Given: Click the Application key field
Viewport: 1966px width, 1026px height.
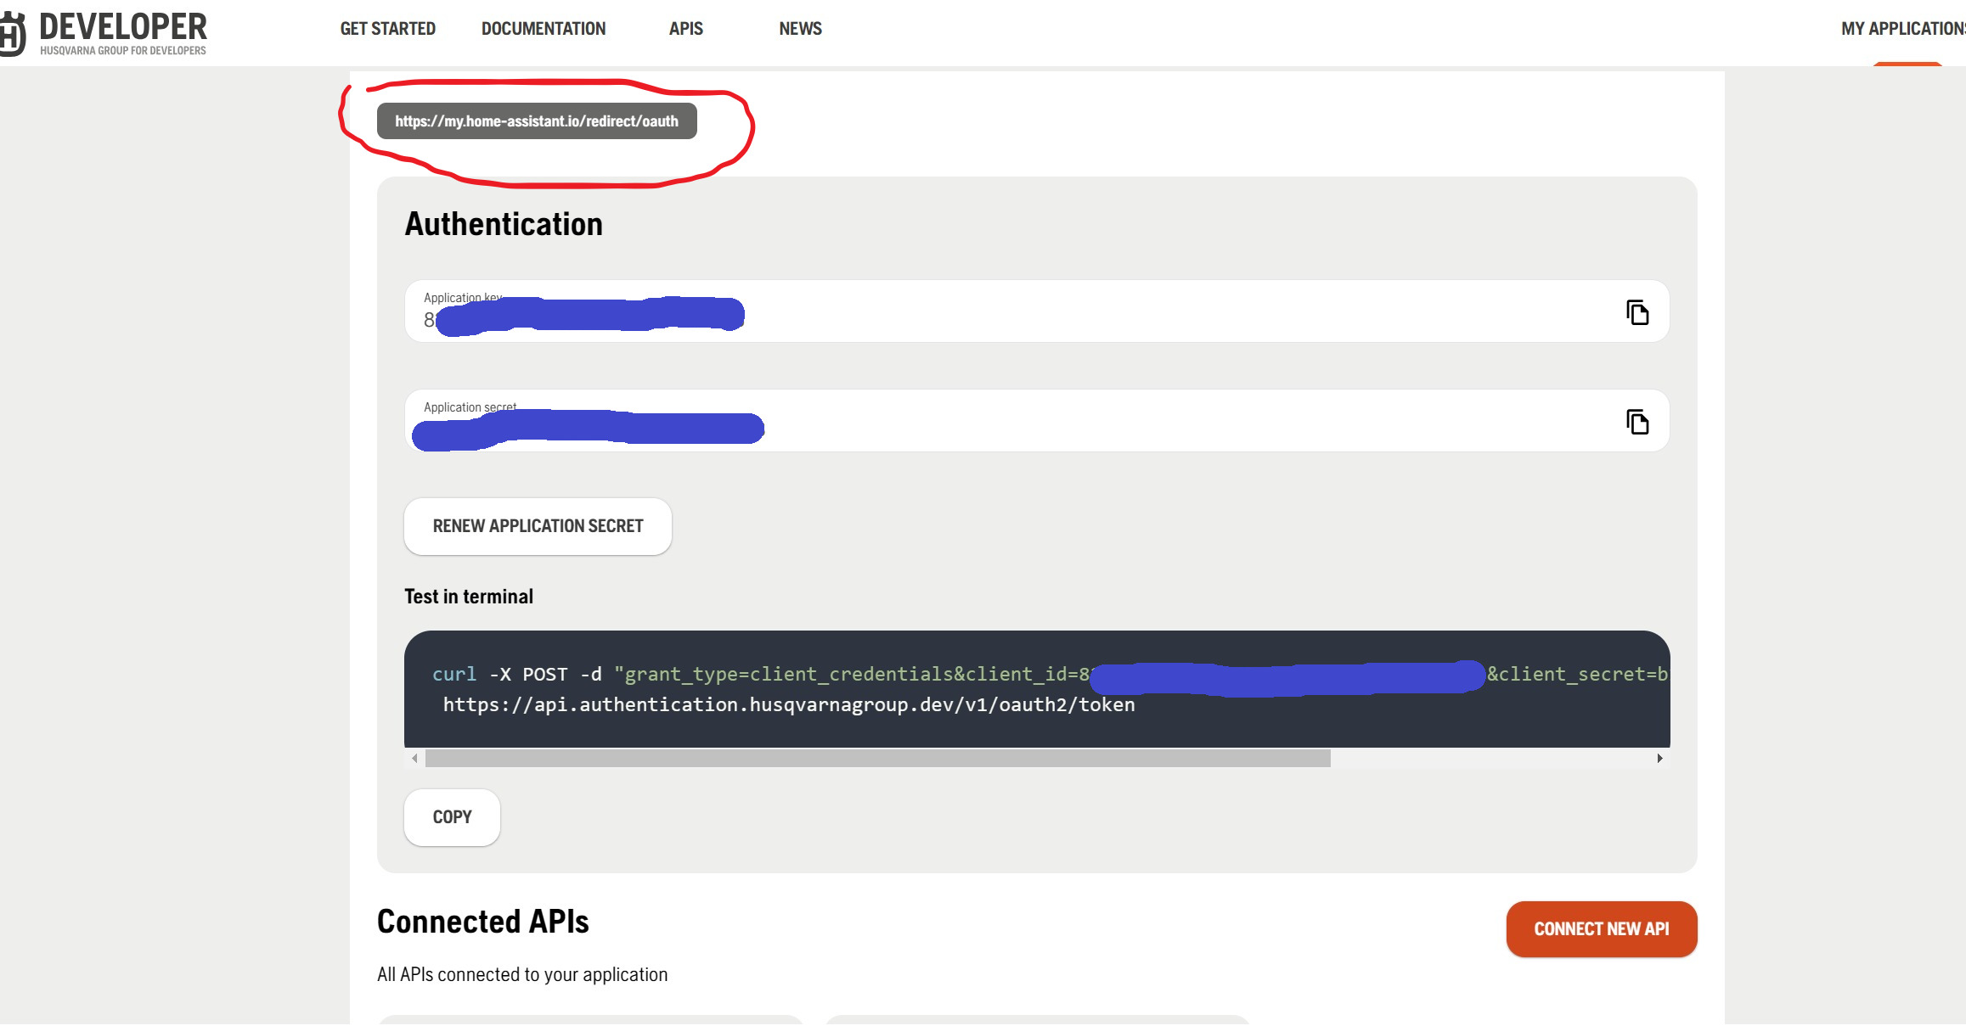Looking at the screenshot, I should pyautogui.click(x=1037, y=311).
